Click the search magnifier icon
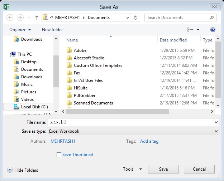This screenshot has width=224, height=181. pyautogui.click(x=211, y=18)
